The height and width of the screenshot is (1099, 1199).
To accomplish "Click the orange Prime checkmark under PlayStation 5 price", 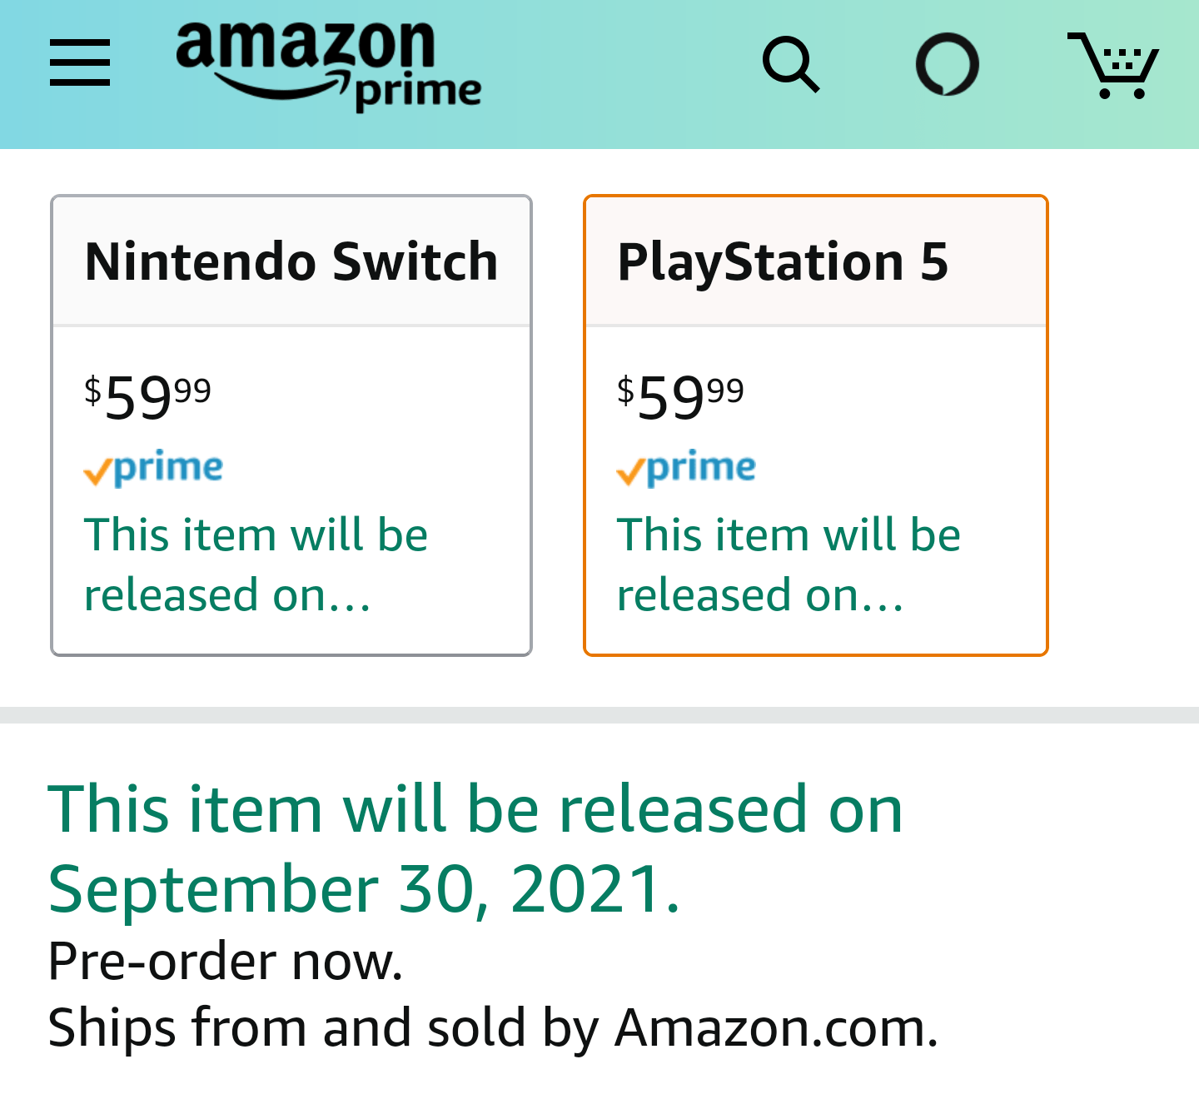I will [x=630, y=470].
